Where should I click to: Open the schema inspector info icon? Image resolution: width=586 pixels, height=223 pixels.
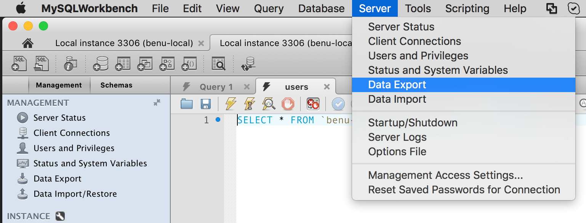click(x=70, y=64)
